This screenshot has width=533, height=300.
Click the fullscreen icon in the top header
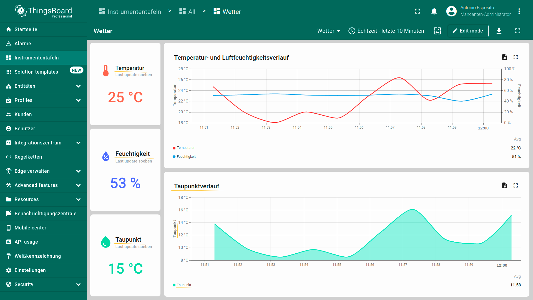[x=417, y=11]
